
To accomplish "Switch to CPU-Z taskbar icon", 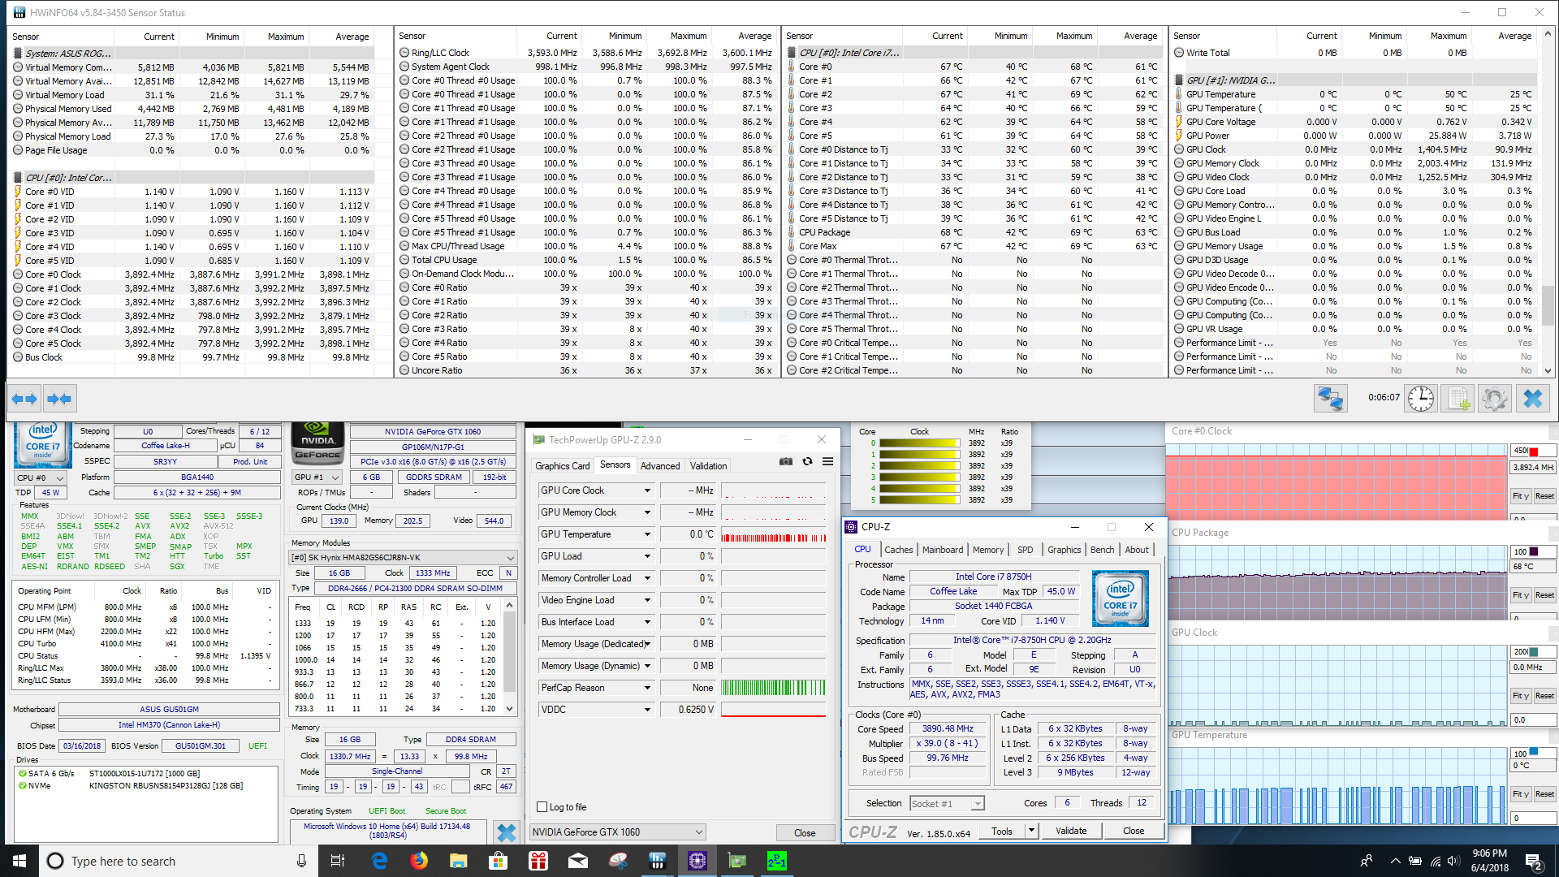I will 697,861.
